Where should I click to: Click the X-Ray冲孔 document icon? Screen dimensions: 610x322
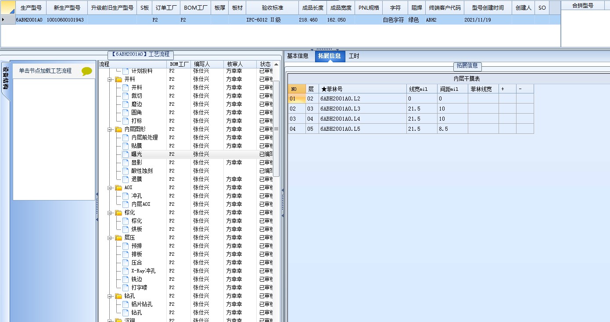(126, 271)
